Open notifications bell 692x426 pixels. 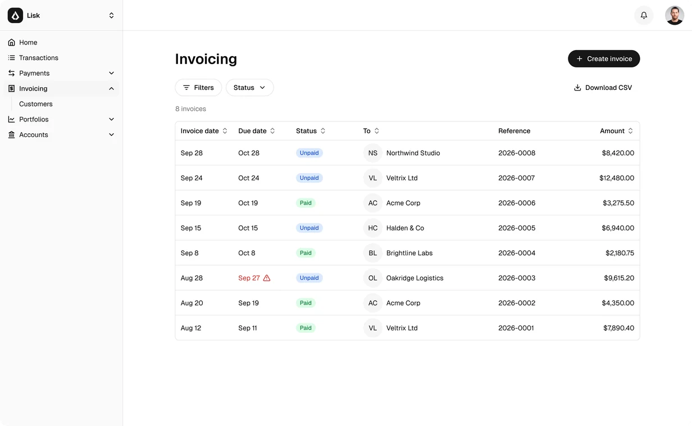pyautogui.click(x=644, y=15)
